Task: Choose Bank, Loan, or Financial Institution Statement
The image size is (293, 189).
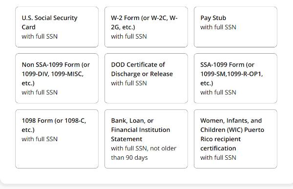Action: (x=146, y=139)
